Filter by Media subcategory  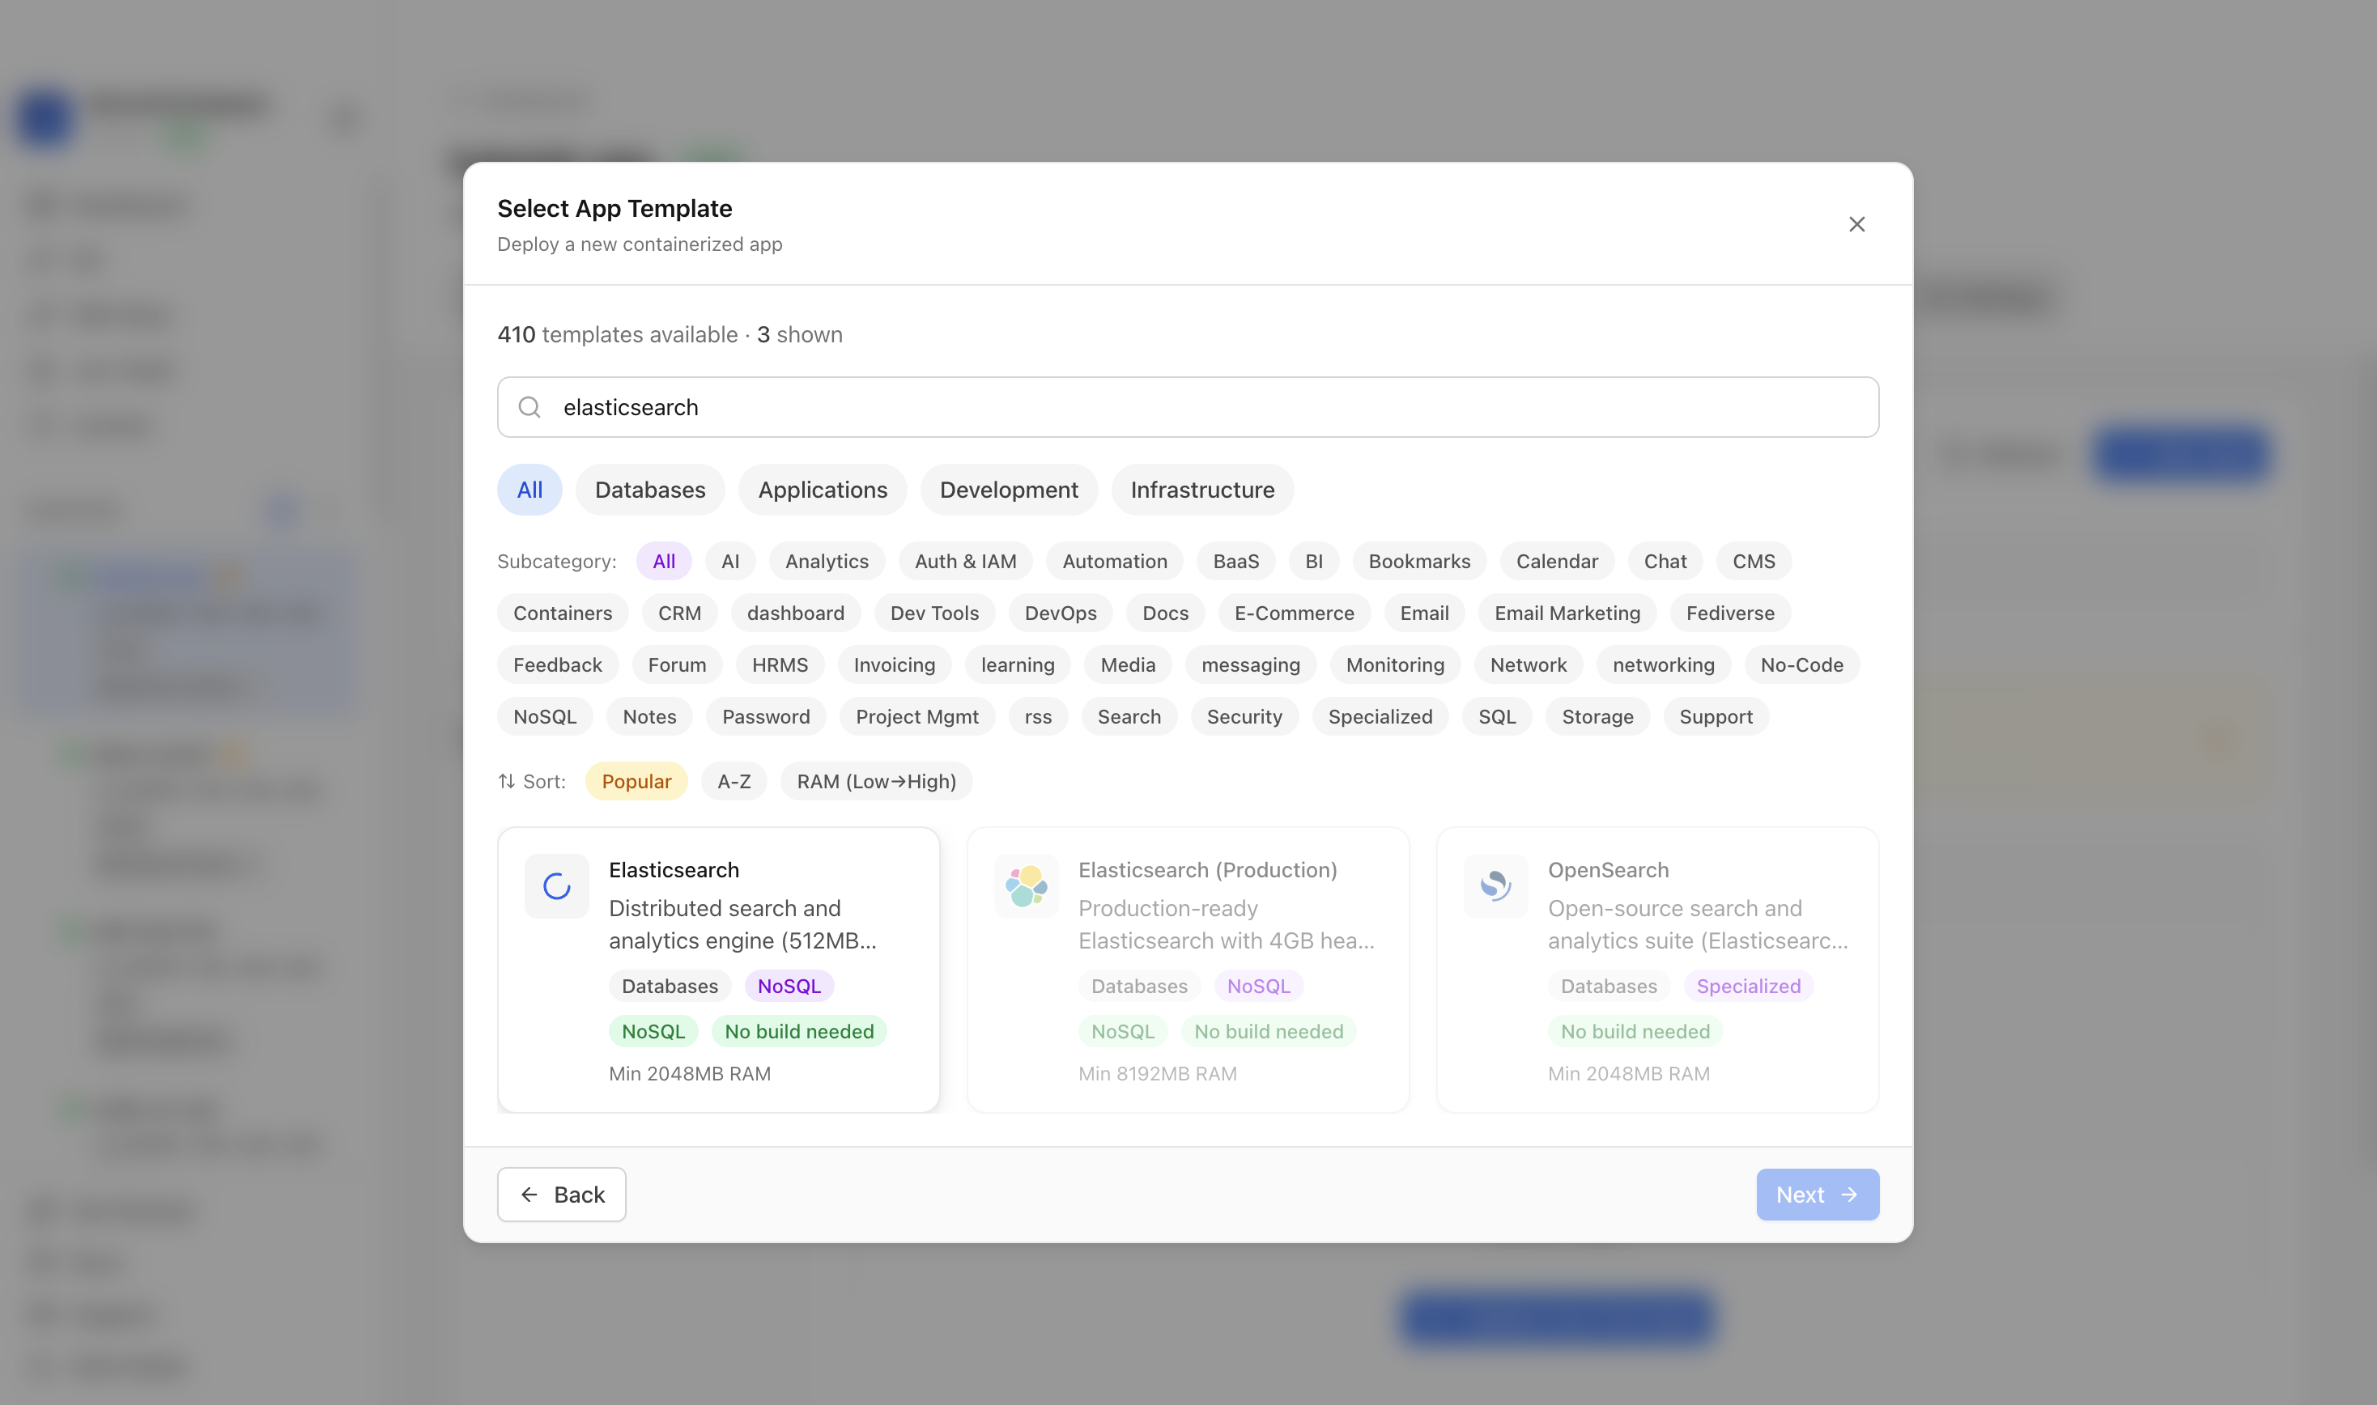pyautogui.click(x=1127, y=664)
